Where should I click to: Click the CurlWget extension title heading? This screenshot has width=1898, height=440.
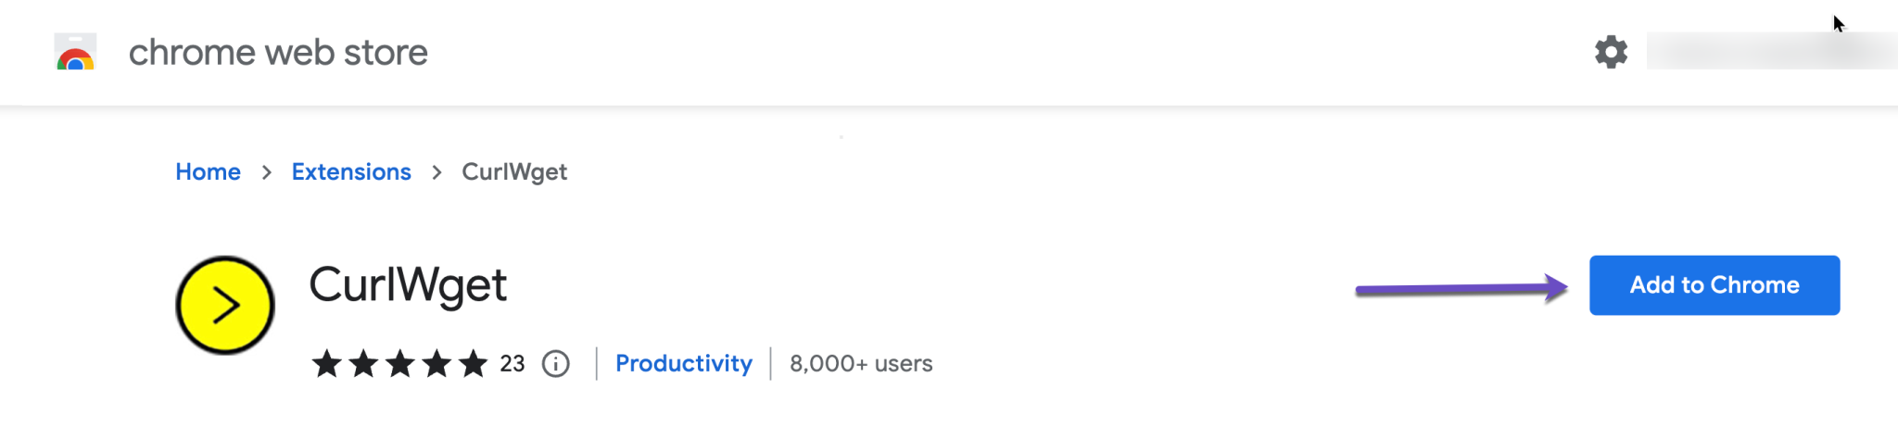point(408,284)
